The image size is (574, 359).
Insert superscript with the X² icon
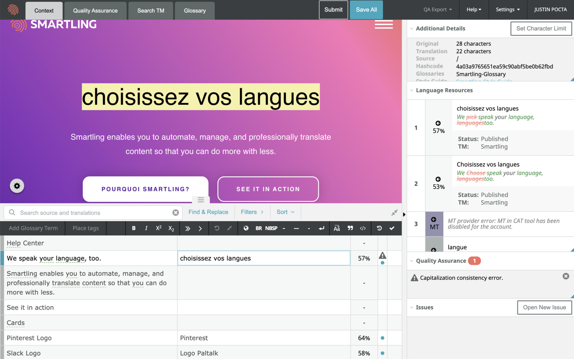[158, 228]
